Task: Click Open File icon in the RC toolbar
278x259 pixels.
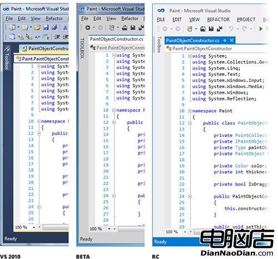Action: 203,29
